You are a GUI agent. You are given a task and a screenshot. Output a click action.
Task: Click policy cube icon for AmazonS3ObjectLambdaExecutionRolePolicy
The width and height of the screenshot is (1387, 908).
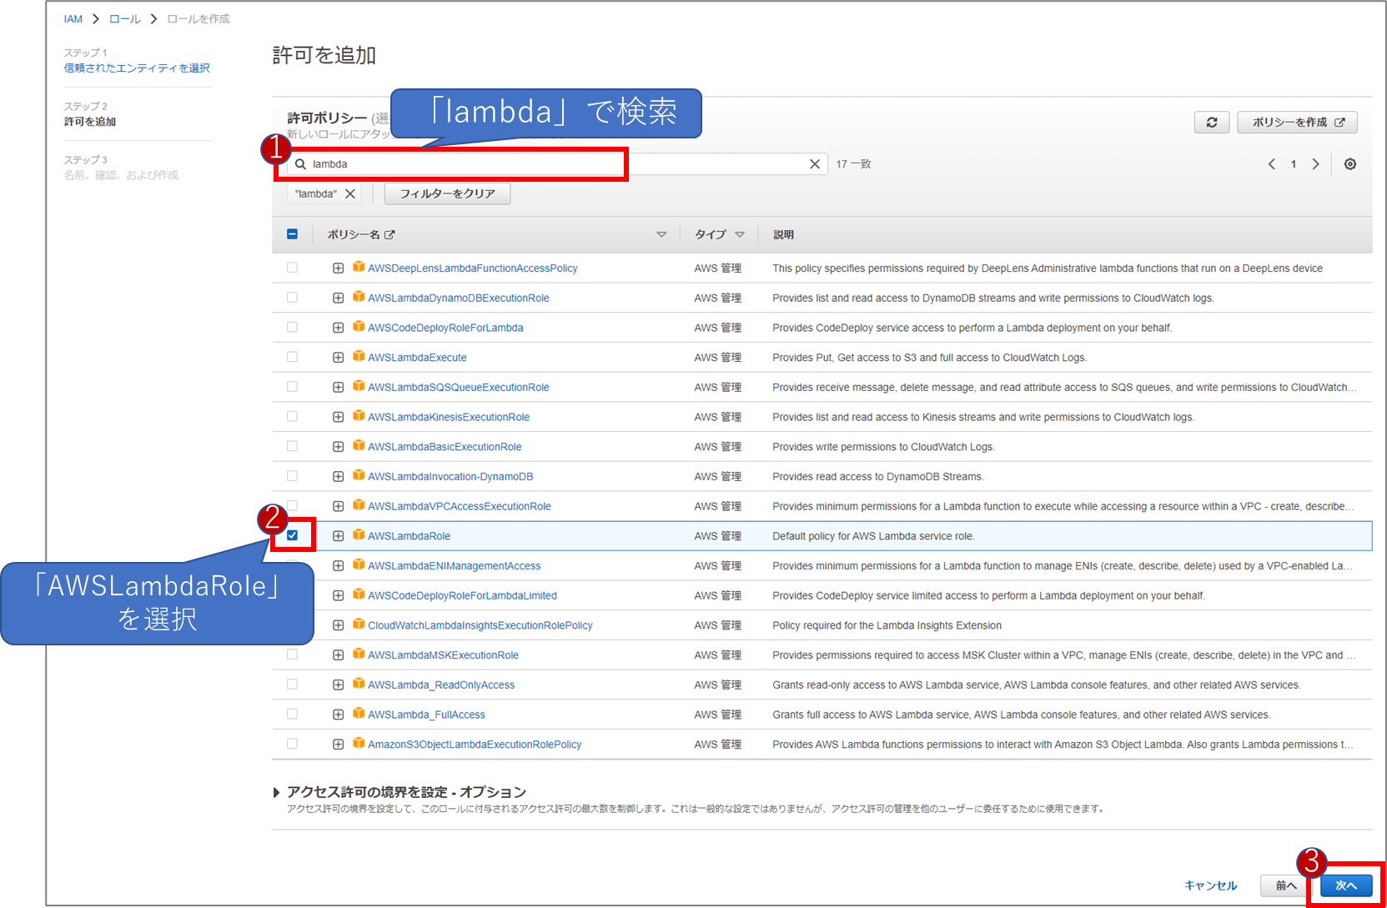click(x=359, y=743)
